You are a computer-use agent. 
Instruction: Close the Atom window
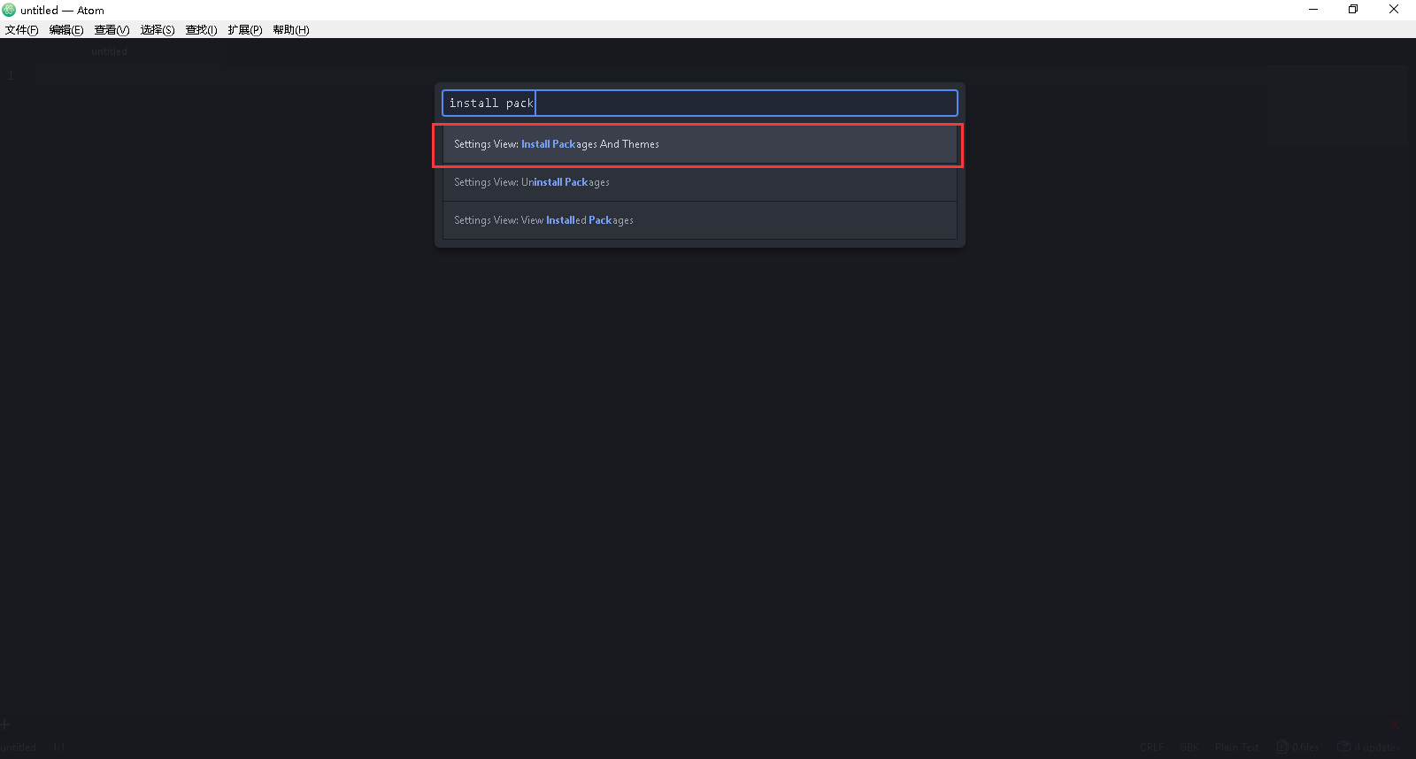pyautogui.click(x=1394, y=10)
